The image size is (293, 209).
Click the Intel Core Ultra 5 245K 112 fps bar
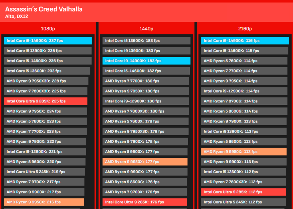[243, 202]
